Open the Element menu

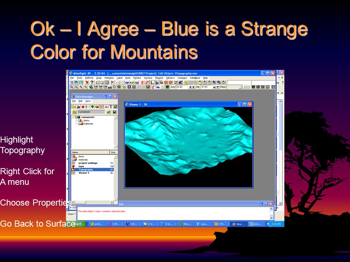point(159,78)
